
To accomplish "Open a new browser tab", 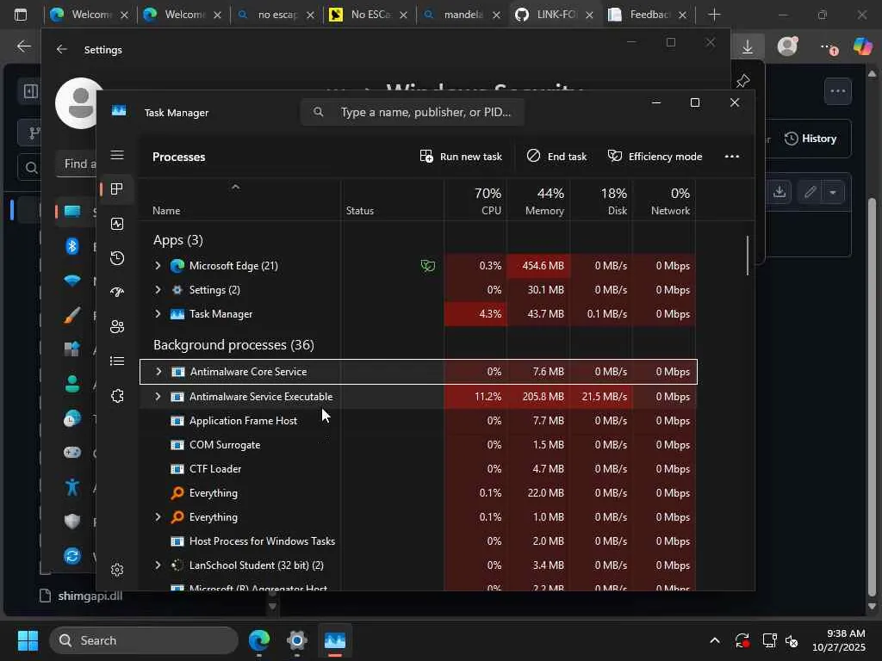I will click(x=714, y=15).
